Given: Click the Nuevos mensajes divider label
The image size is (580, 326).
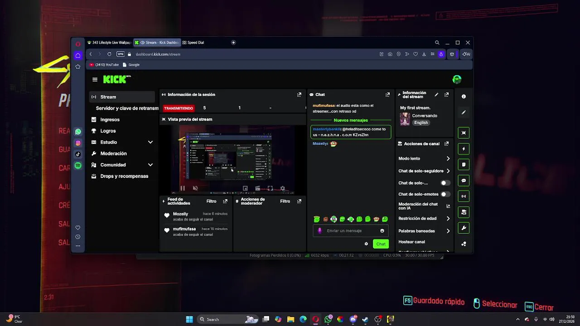Looking at the screenshot, I should coord(351,120).
